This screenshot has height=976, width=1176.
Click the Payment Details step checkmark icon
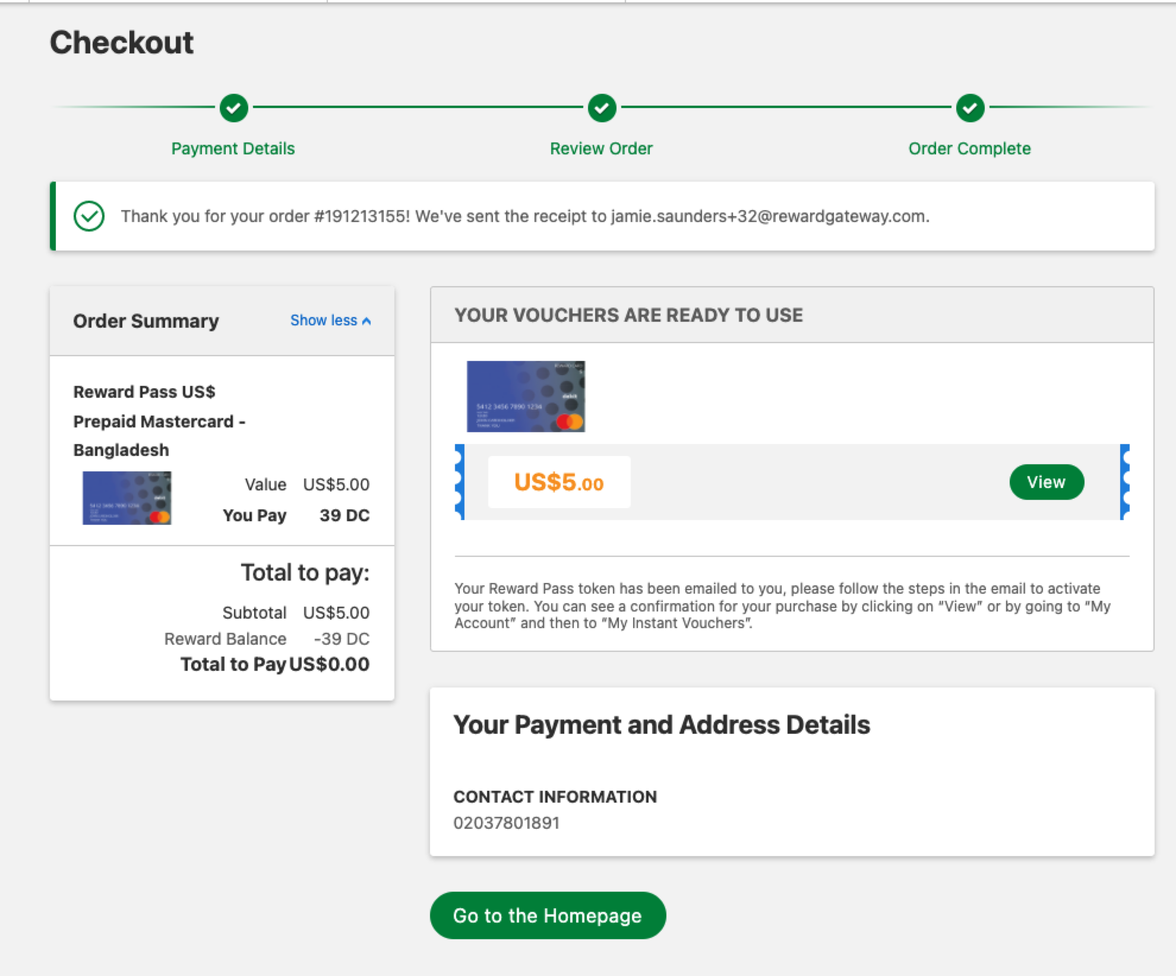tap(233, 108)
